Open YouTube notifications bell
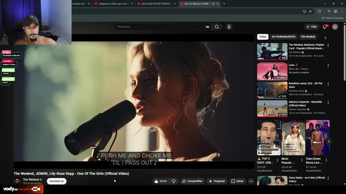Screen dimensions: 346x194 coord(325,27)
